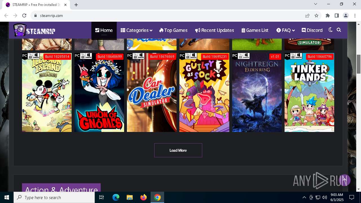Screen dimensions: 361x203
Task: Click Build 18676869 badge
Action: (x=162, y=57)
